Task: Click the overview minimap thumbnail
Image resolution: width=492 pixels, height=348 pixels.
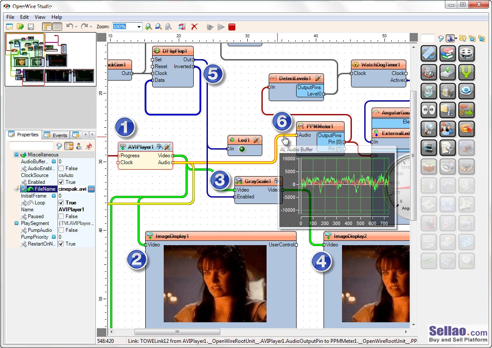Action: point(51,59)
